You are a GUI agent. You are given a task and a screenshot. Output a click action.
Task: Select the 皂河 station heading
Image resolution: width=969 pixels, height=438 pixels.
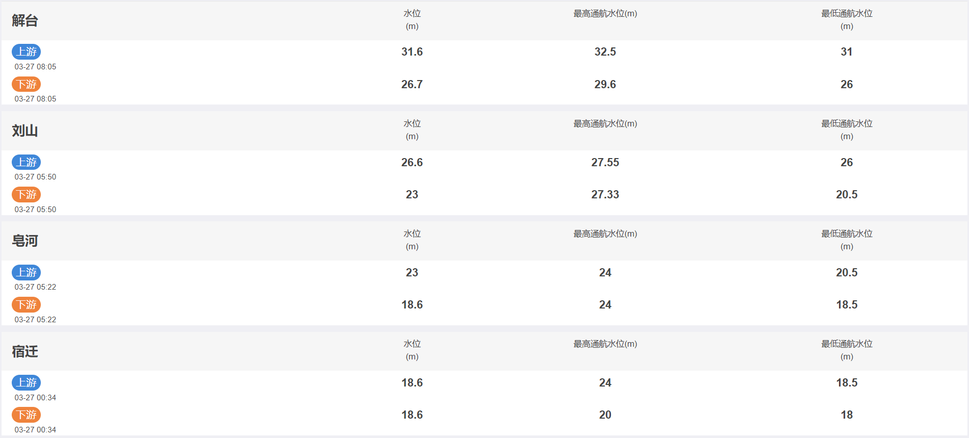25,241
